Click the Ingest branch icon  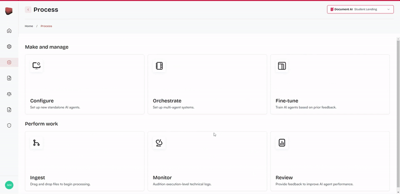[x=36, y=143]
